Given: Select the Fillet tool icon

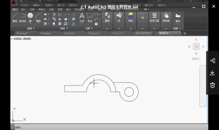Looking at the screenshot, I should (65, 19).
